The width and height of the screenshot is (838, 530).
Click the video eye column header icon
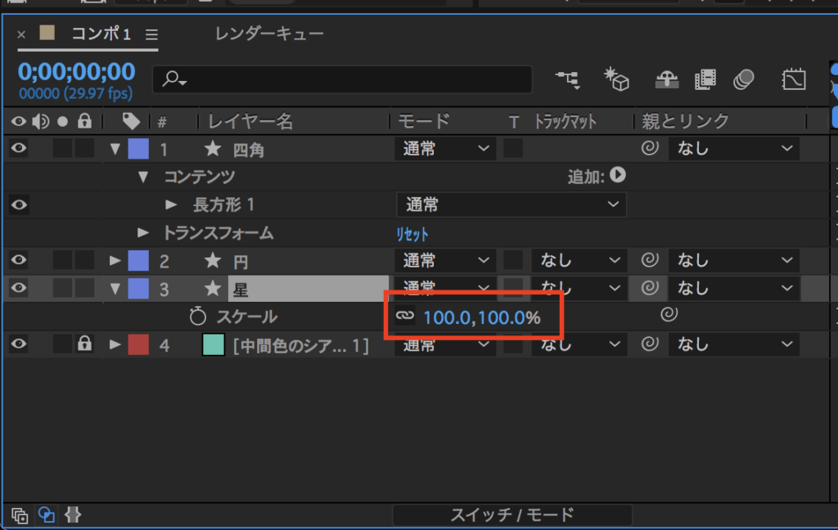(18, 122)
